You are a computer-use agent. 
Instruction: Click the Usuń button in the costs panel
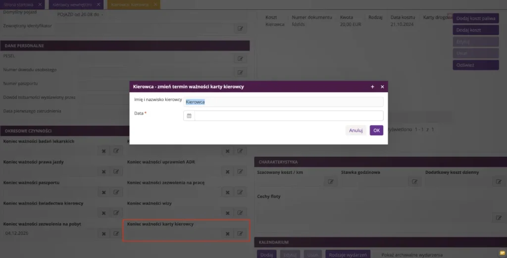pyautogui.click(x=476, y=53)
